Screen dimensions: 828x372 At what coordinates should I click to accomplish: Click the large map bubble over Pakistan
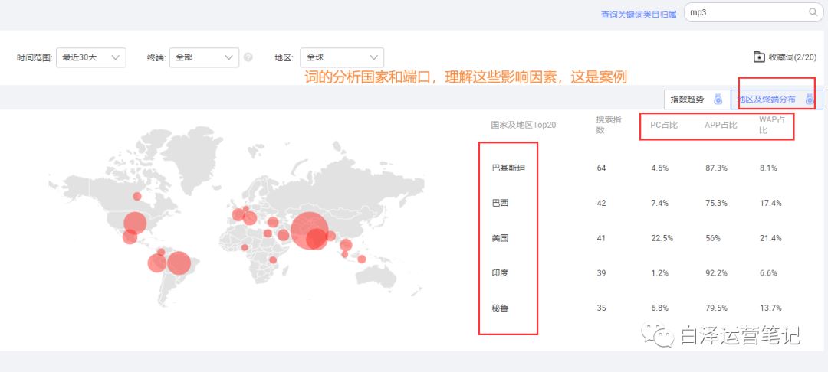[310, 230]
